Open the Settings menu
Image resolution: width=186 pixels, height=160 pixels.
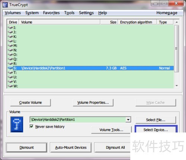click(86, 13)
